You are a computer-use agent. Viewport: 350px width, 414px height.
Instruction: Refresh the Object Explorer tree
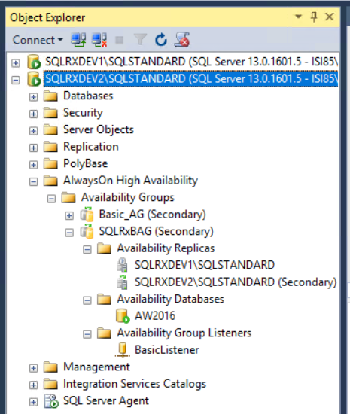(x=161, y=40)
